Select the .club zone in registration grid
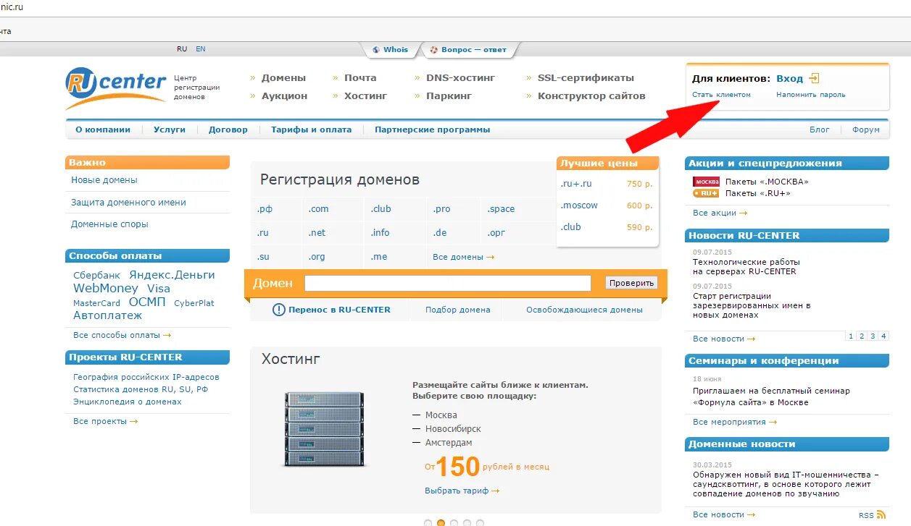Screen dimensions: 911x526 click(380, 209)
